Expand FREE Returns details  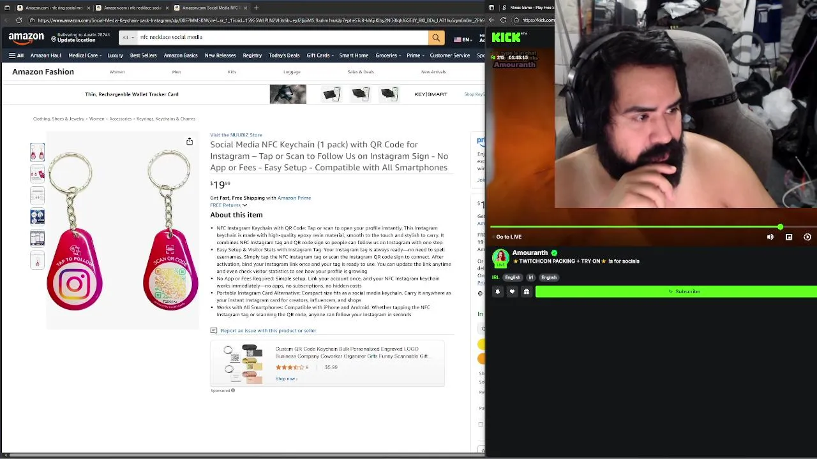tap(229, 205)
